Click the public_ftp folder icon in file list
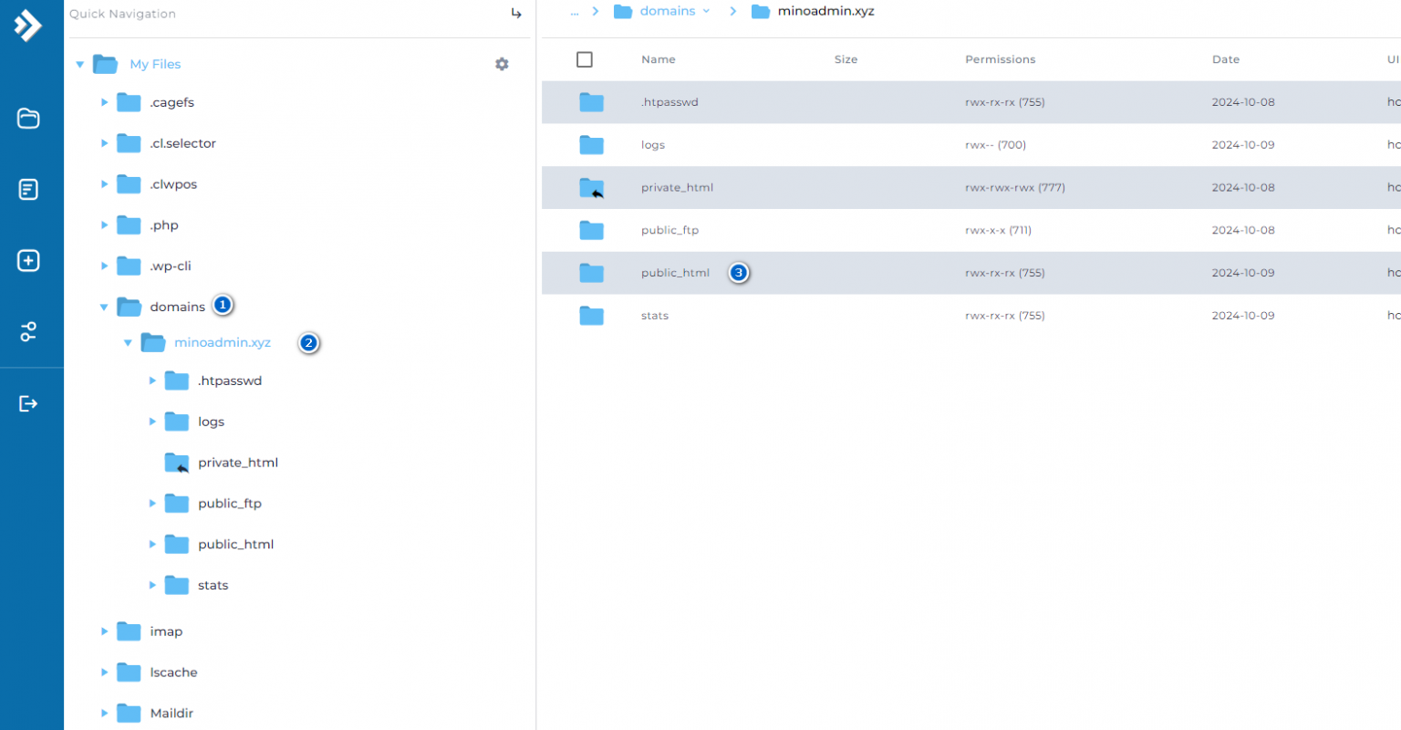Viewport: 1401px width, 730px height. point(592,230)
